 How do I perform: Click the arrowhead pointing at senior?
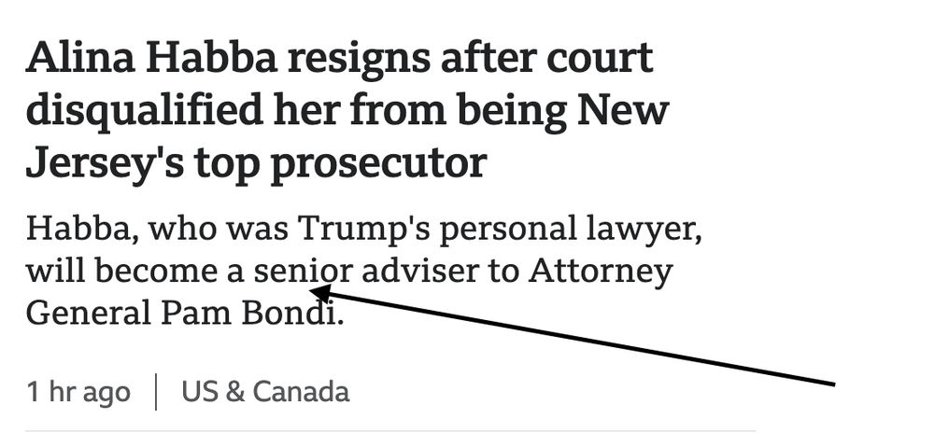point(319,292)
